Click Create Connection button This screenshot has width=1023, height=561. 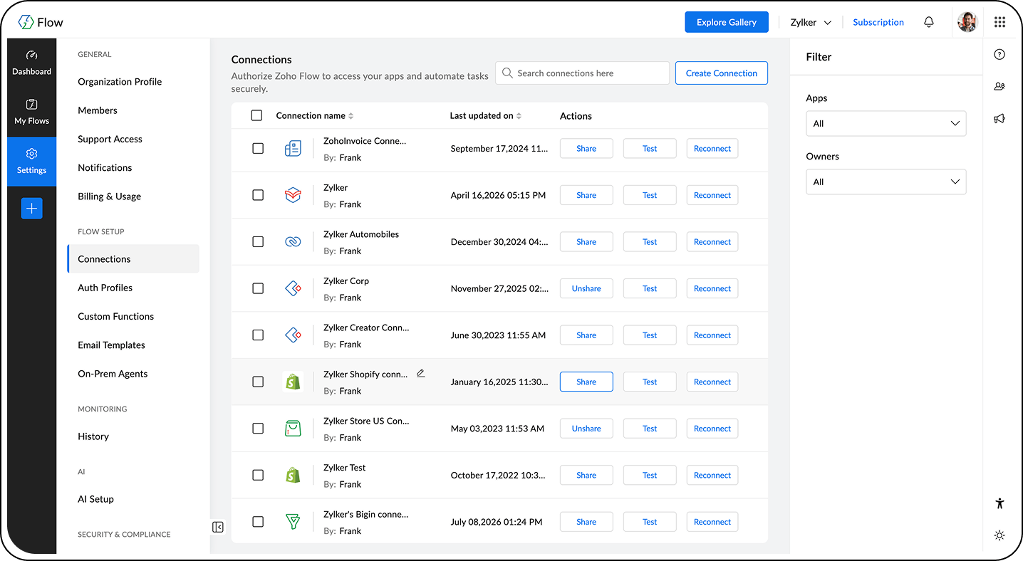coord(722,73)
